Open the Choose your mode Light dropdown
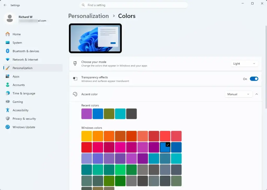Screen dimensions: 267x190 point(244,64)
